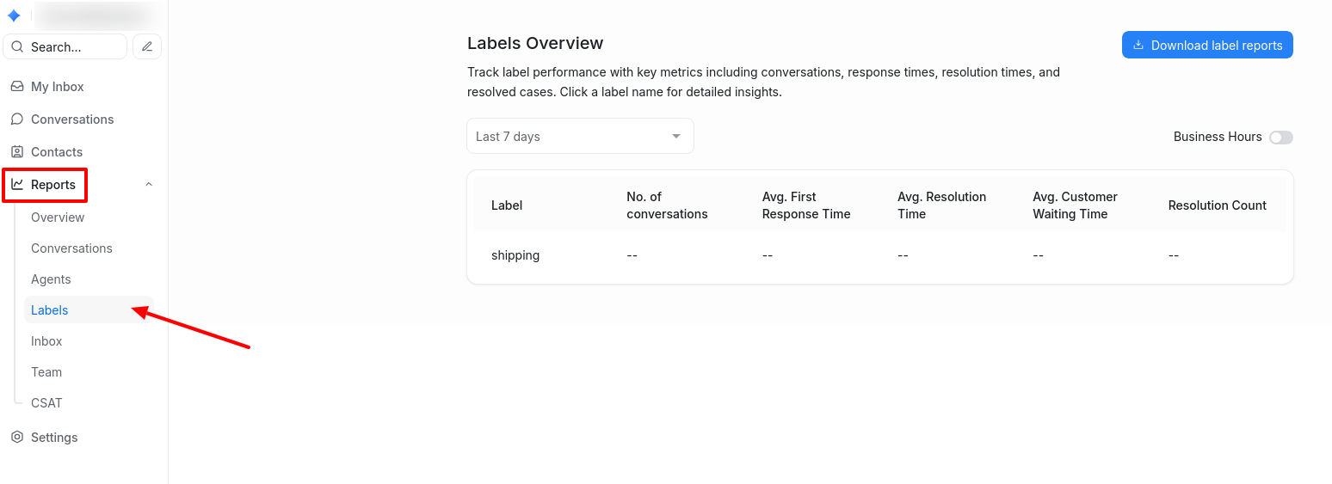Click the No. of conversations column header
This screenshot has width=1332, height=484.
coord(667,205)
